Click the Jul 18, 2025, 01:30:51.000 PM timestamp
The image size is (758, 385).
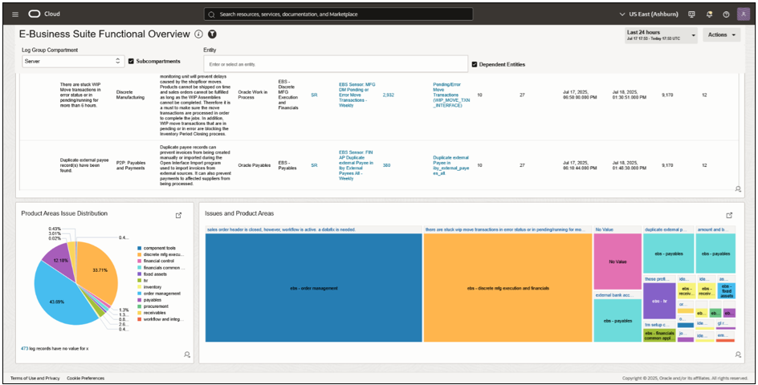coord(630,95)
